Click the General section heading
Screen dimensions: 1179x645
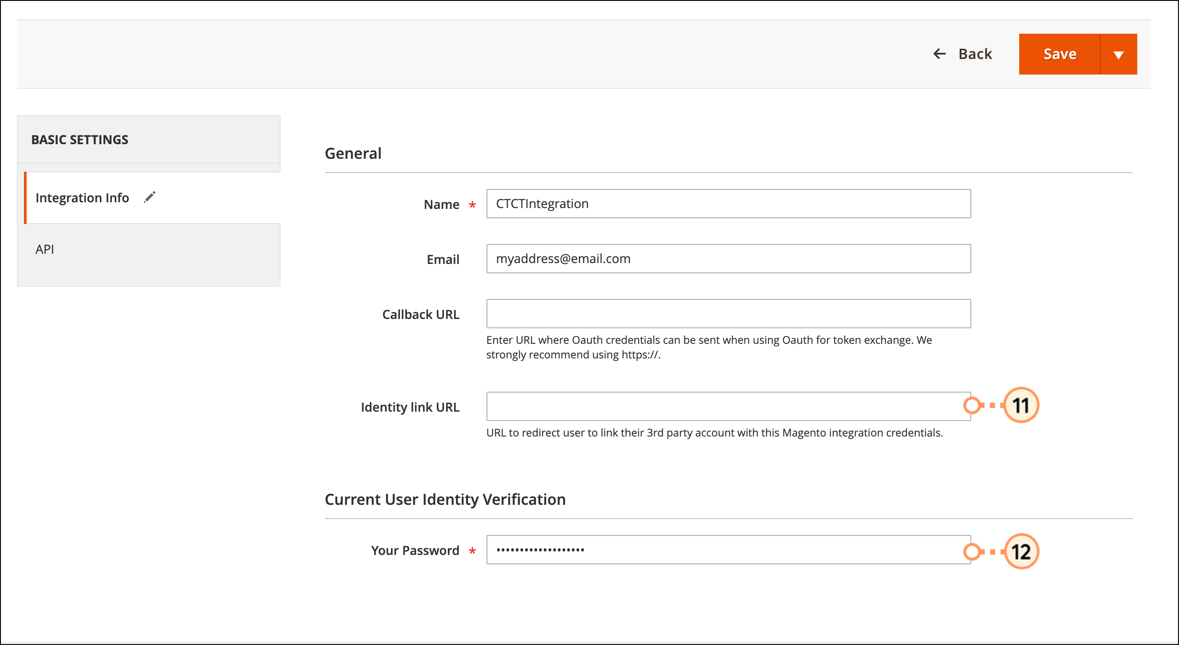(353, 153)
